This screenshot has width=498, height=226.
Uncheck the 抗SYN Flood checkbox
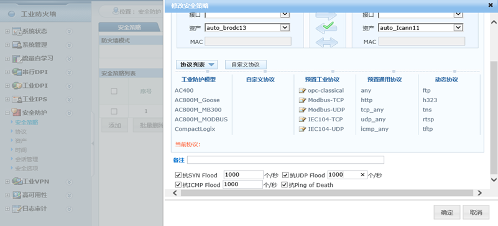(178, 175)
